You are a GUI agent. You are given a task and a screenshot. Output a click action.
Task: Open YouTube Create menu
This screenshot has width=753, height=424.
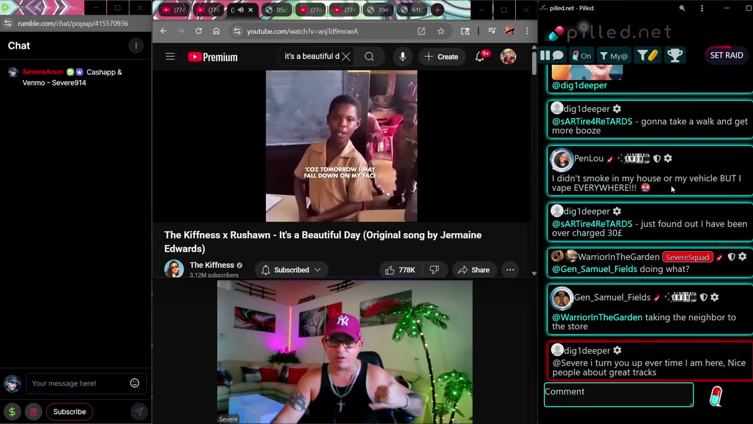click(x=441, y=57)
